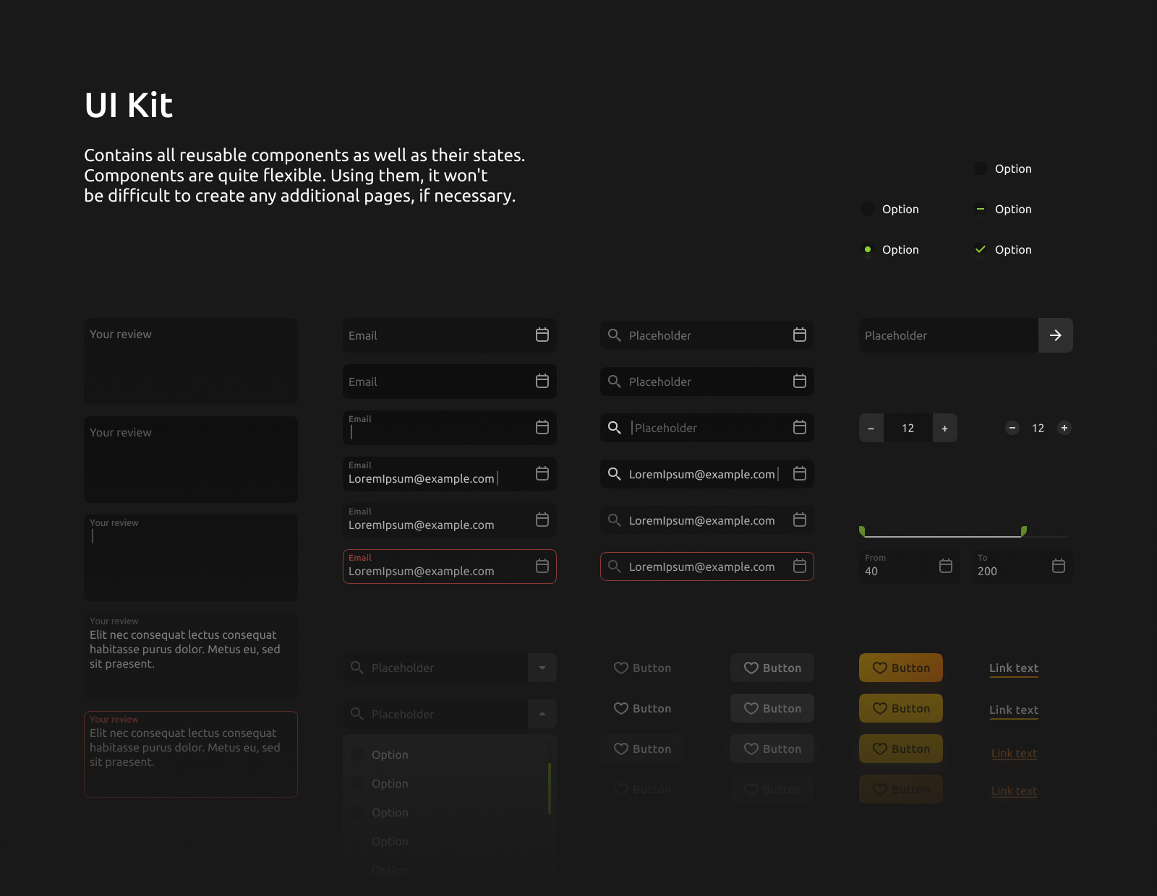This screenshot has height=896, width=1157.
Task: Click the search icon in the red error field
Action: tap(614, 567)
